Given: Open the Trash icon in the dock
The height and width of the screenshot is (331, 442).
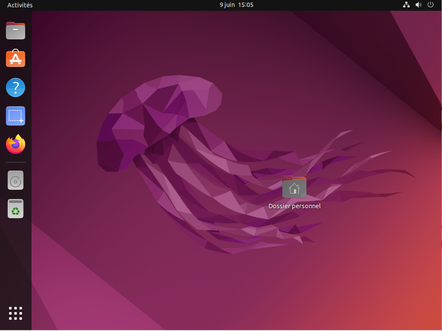Looking at the screenshot, I should coord(16,209).
